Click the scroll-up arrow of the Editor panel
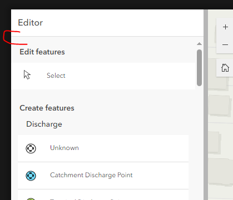The image size is (233, 200). pyautogui.click(x=199, y=44)
